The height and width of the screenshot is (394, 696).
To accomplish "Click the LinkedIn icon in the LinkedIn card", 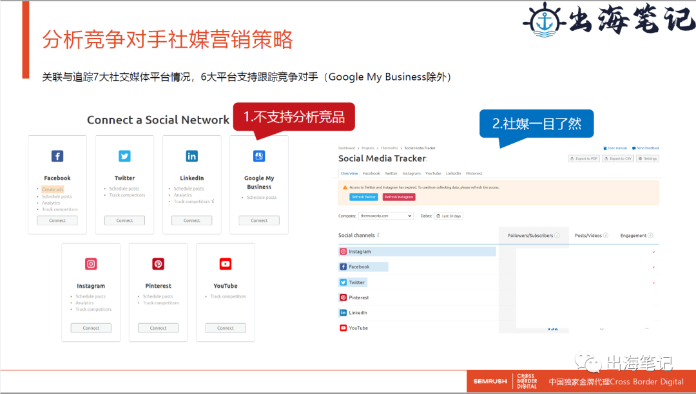I will click(x=192, y=156).
